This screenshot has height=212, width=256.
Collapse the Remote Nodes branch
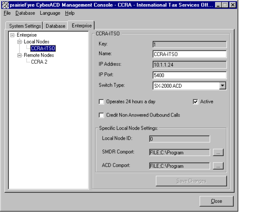tap(19, 55)
